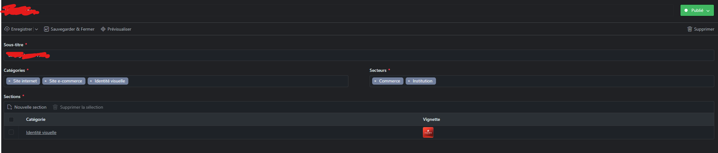Click the red Vignette thumbnail image
718x153 pixels.
[x=428, y=132]
